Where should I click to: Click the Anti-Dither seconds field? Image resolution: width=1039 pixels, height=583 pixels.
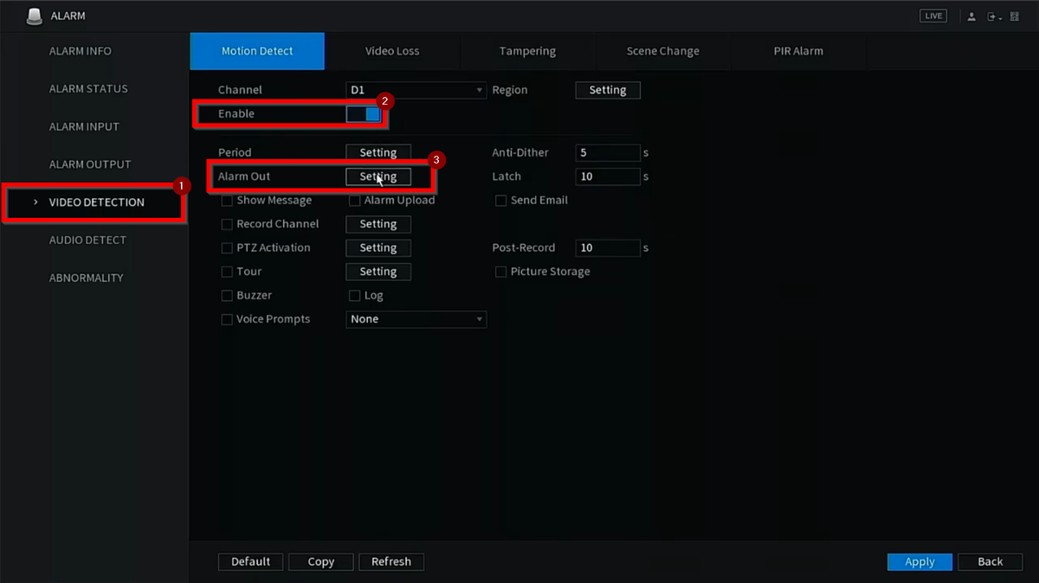click(607, 153)
